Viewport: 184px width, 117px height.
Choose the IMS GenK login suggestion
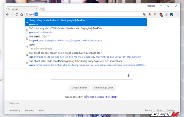[x=86, y=38]
